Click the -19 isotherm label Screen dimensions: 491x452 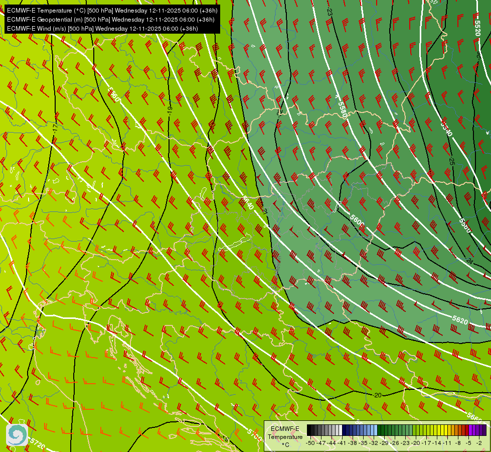point(170,109)
